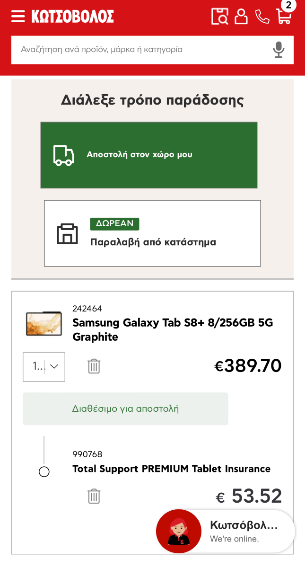Click the quantity dropdown chevron arrow
This screenshot has height=568, width=305.
tap(54, 366)
